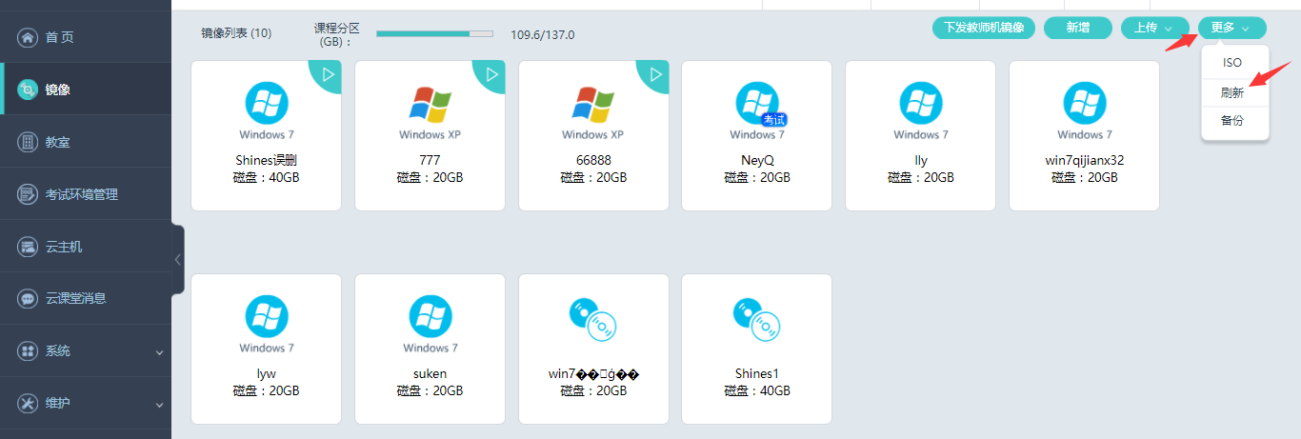The image size is (1301, 439).
Task: Click the 教室 building icon
Action: click(x=28, y=142)
